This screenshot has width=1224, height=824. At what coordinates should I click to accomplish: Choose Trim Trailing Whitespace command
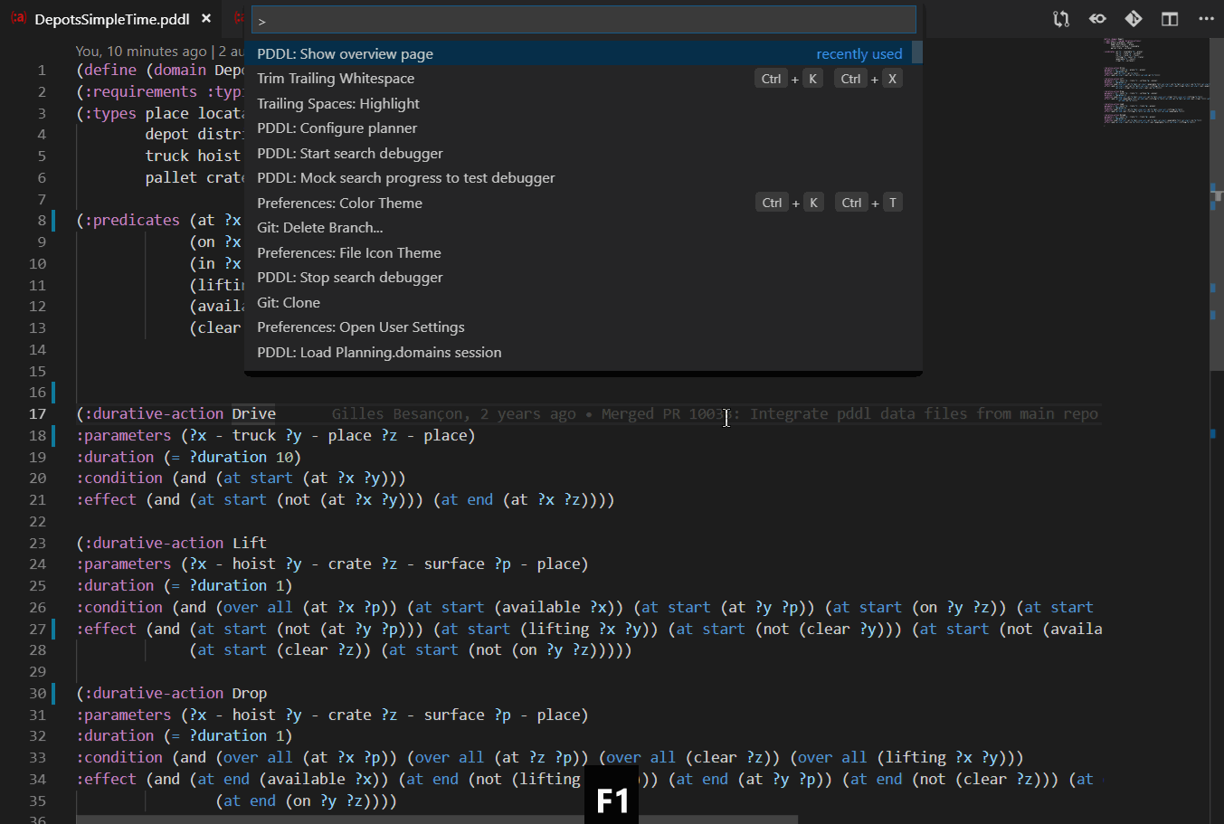tap(584, 79)
